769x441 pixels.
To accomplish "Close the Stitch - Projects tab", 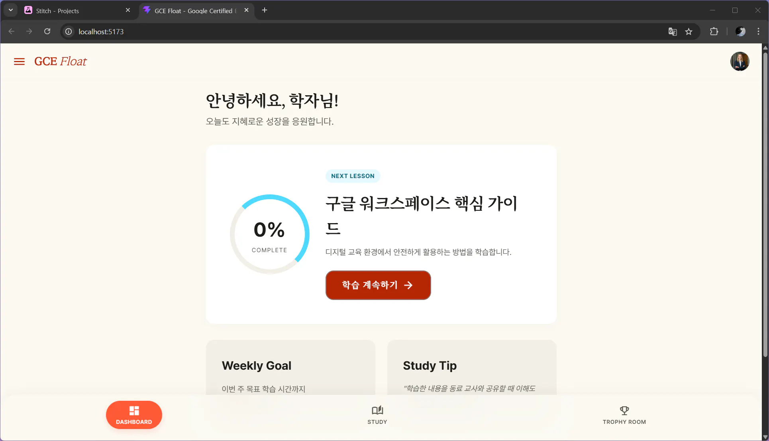I will click(128, 10).
